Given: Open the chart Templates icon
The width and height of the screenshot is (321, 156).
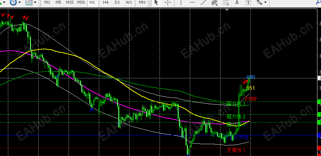Looking at the screenshot, I should coord(29,2).
